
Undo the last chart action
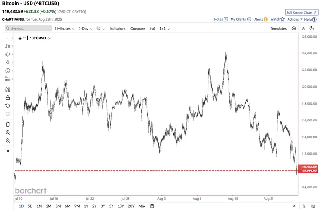[x=8, y=105]
